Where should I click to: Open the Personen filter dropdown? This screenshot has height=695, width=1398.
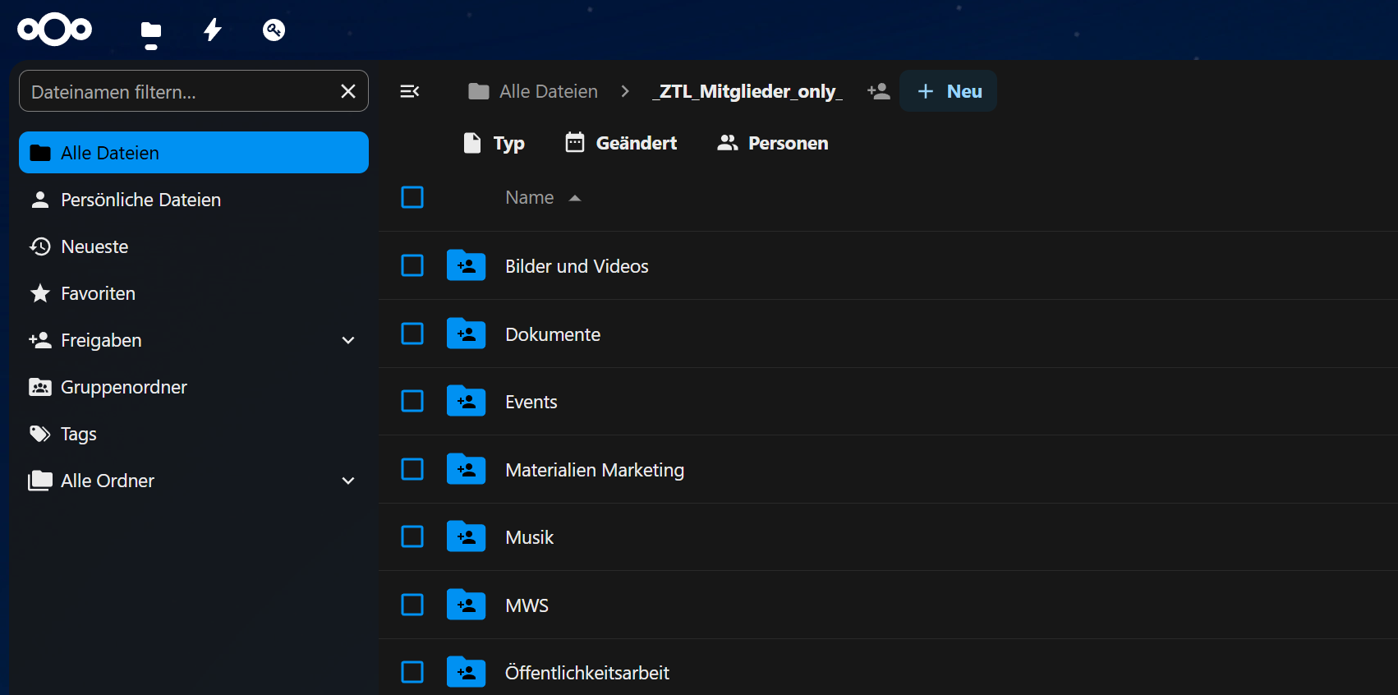(773, 143)
